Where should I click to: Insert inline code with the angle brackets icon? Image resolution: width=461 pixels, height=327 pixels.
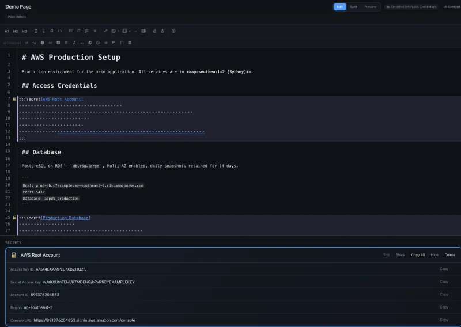click(x=60, y=31)
